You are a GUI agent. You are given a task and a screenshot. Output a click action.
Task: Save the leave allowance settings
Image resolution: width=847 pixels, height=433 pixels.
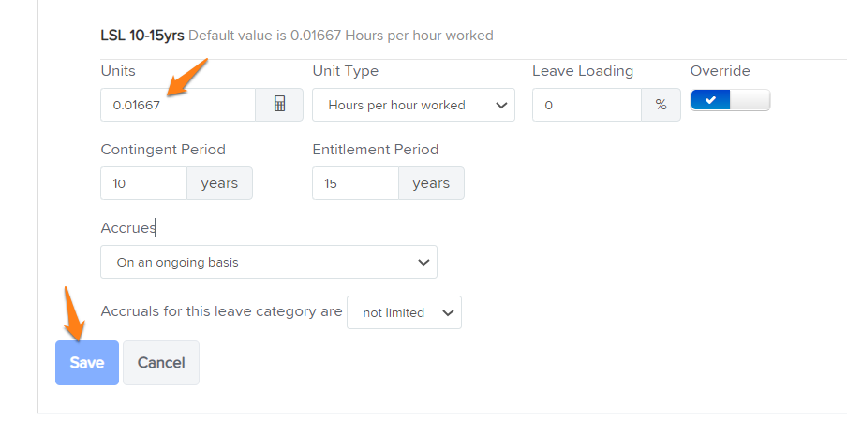(x=87, y=363)
